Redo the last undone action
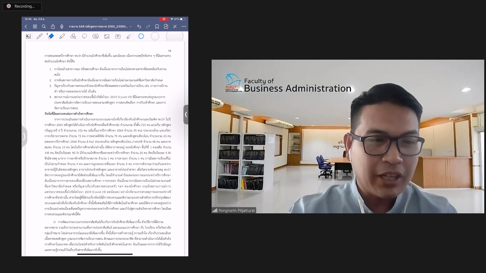Image resolution: width=486 pixels, height=273 pixels. click(148, 26)
